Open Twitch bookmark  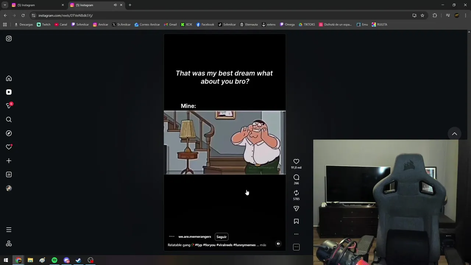click(x=44, y=25)
